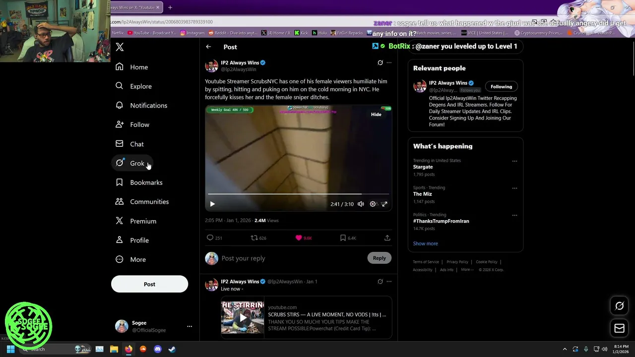Click the reply count icon 251
This screenshot has height=357, width=635.
(214, 238)
